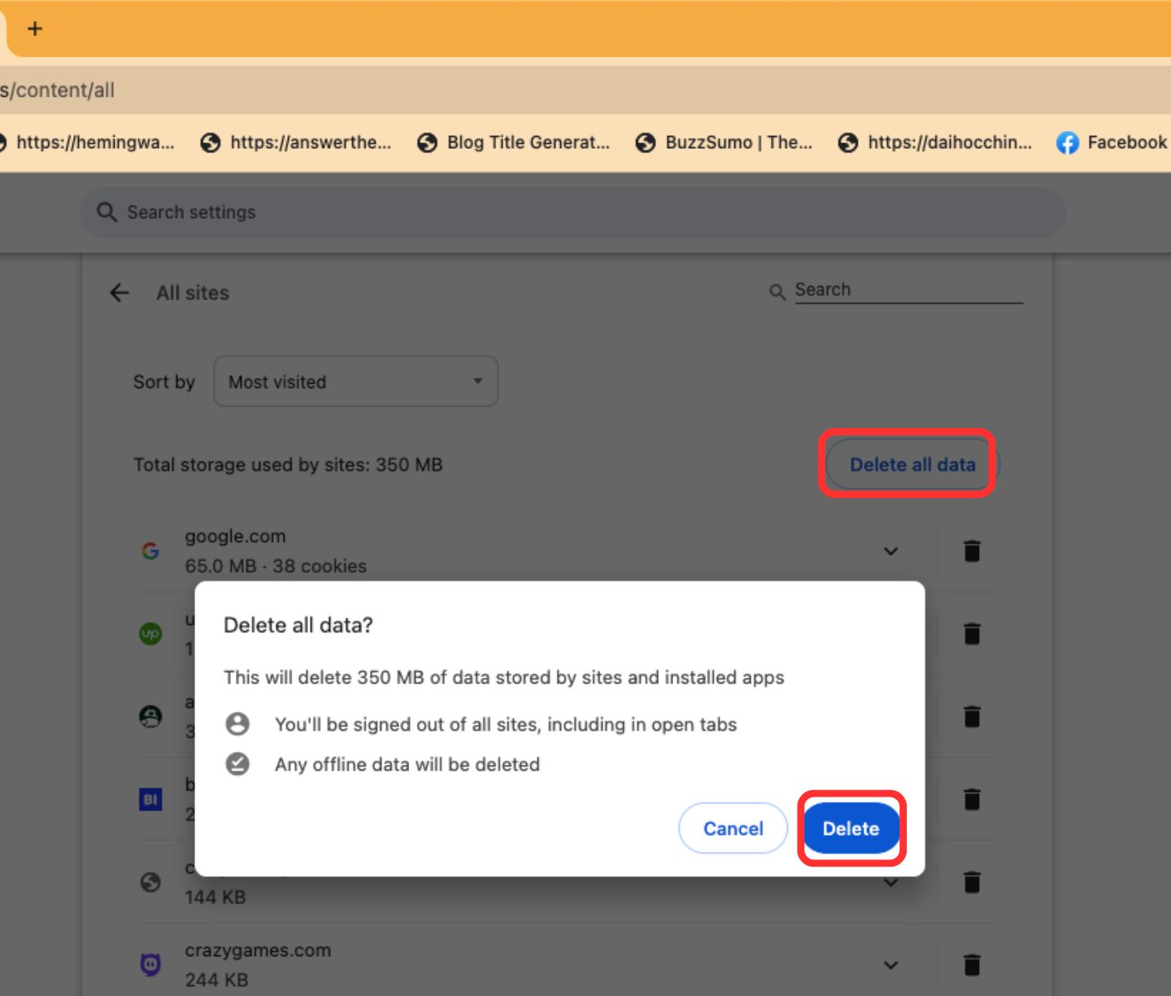Image resolution: width=1171 pixels, height=996 pixels.
Task: Click the crazygames.com site name
Action: [x=258, y=950]
